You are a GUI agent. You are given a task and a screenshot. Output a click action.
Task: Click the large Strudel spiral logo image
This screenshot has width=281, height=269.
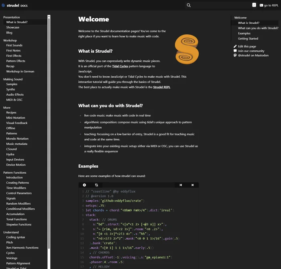coord(187,49)
